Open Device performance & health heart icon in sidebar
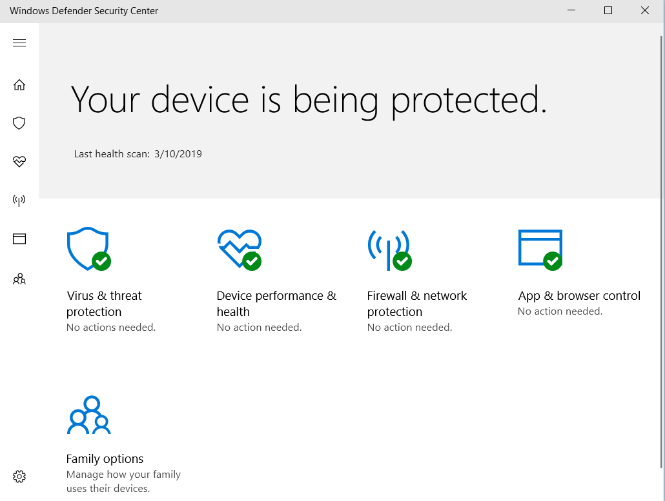The image size is (665, 501). 19,161
